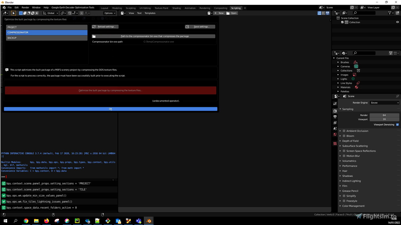Open the View Layer properties tab
Image resolution: width=401 pixels, height=225 pixels.
[x=335, y=123]
